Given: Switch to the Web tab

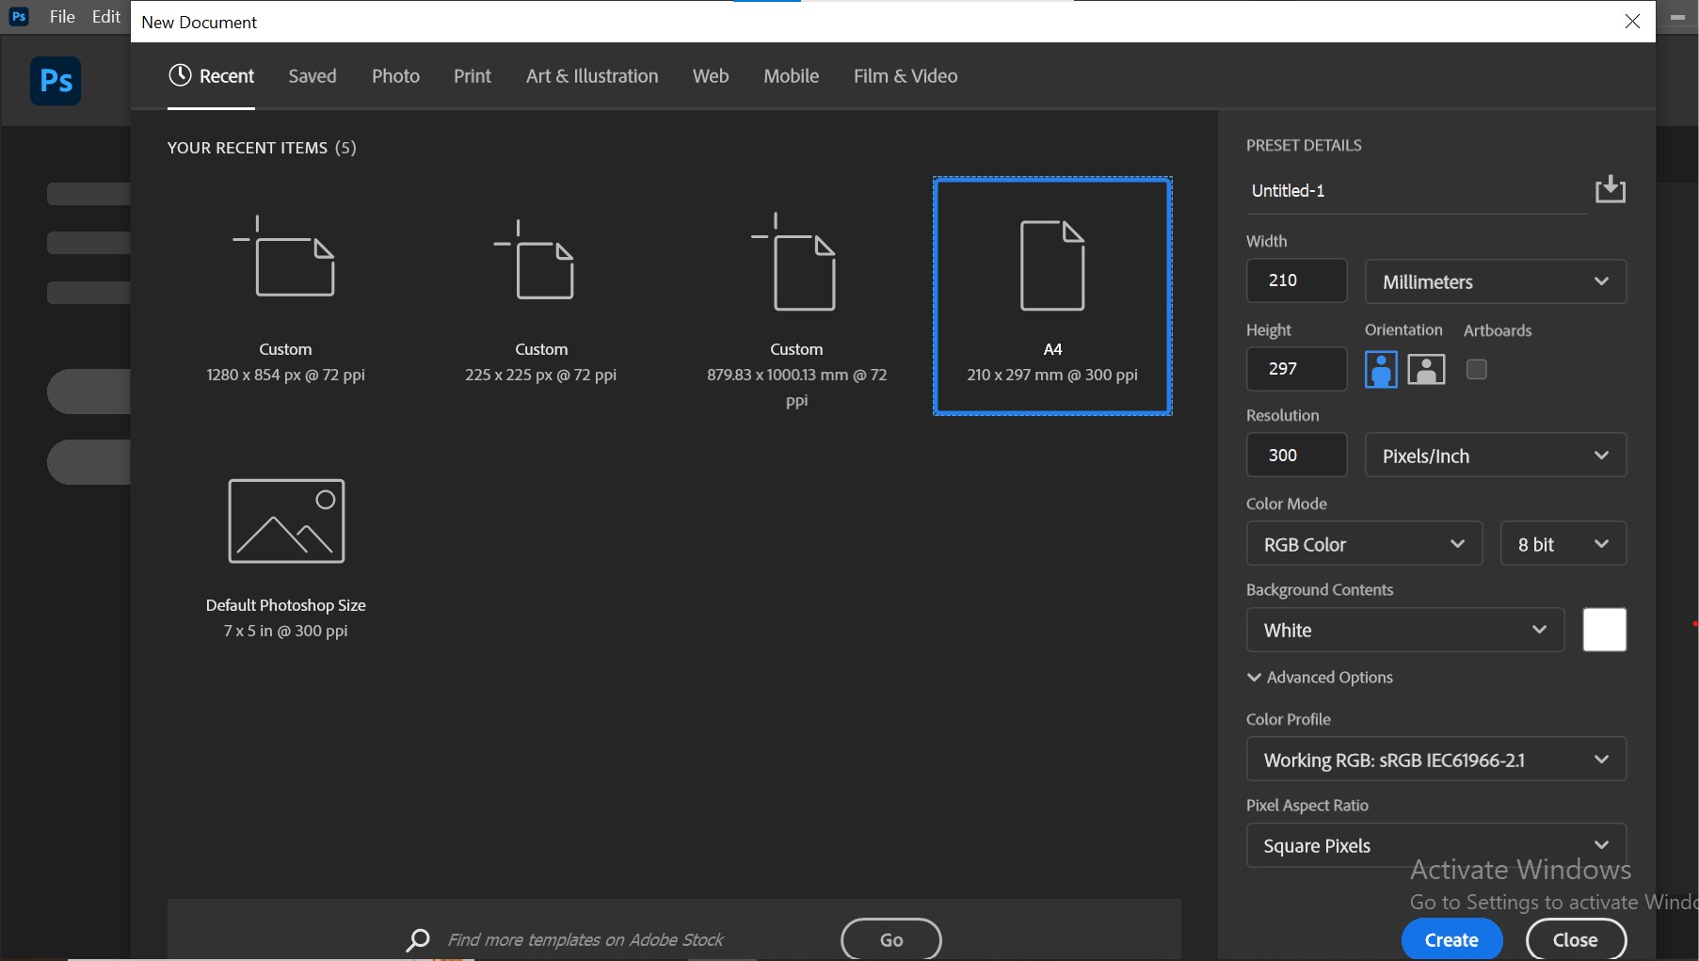Looking at the screenshot, I should (711, 76).
